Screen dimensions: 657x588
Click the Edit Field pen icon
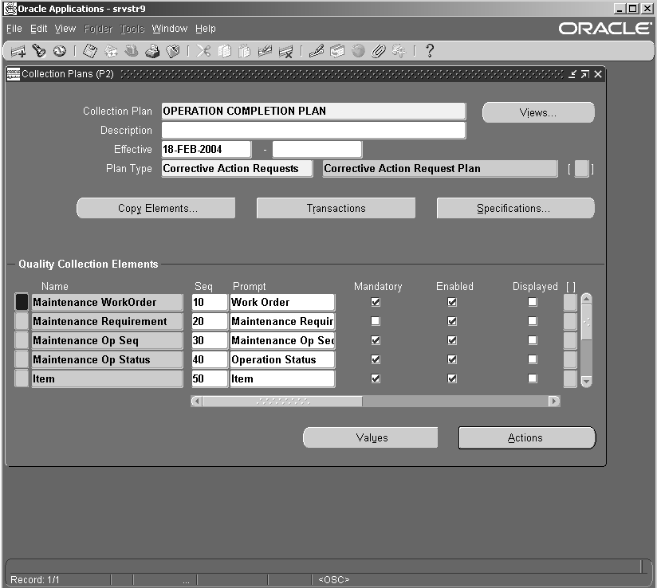click(x=317, y=51)
